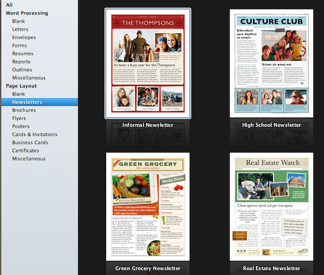The height and width of the screenshot is (275, 324).
Task: Select Certificates category
Action: point(26,151)
